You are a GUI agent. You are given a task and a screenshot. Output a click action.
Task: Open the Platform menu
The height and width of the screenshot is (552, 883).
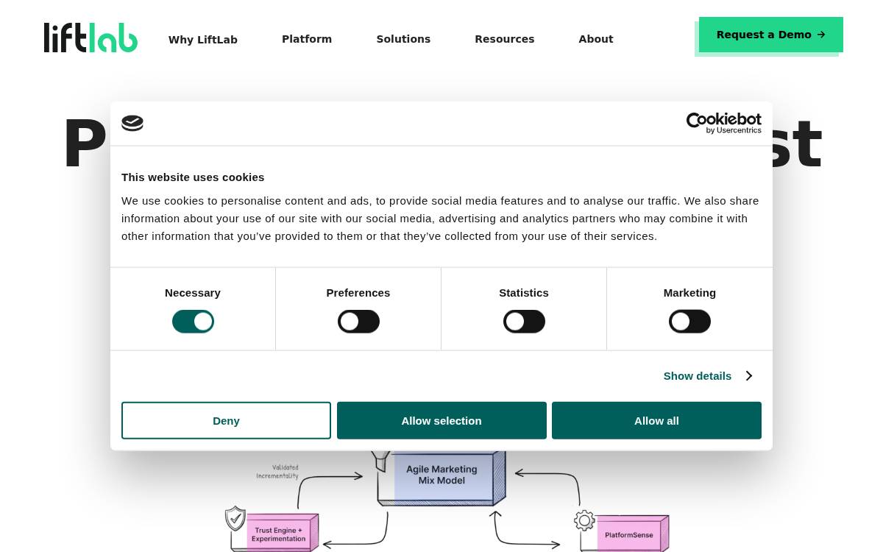pos(307,39)
